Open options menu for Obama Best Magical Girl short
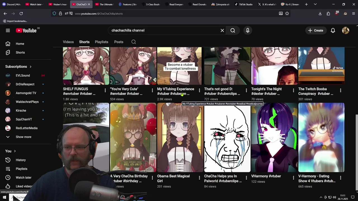The height and width of the screenshot is (201, 358). (x=199, y=178)
